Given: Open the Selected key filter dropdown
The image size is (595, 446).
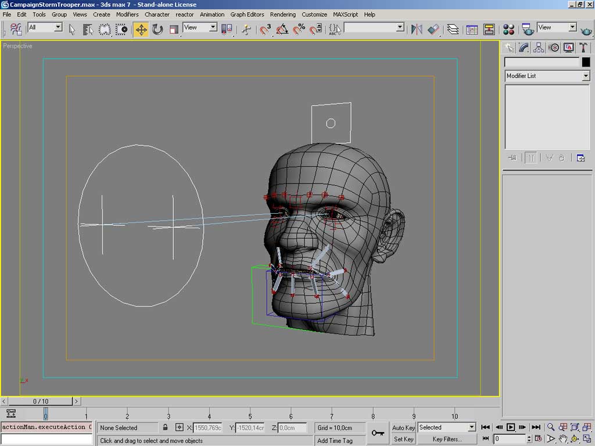Looking at the screenshot, I should tap(472, 427).
